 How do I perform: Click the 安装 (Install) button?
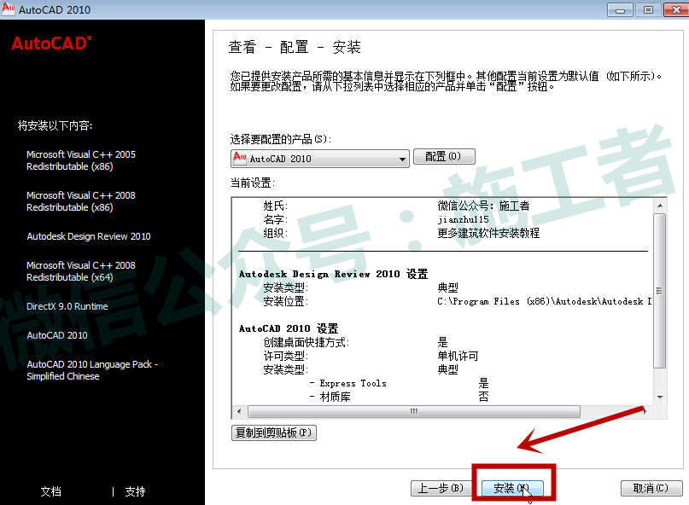pyautogui.click(x=512, y=488)
